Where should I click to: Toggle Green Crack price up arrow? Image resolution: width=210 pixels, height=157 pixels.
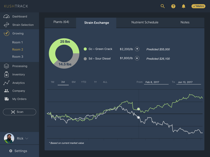137,49
